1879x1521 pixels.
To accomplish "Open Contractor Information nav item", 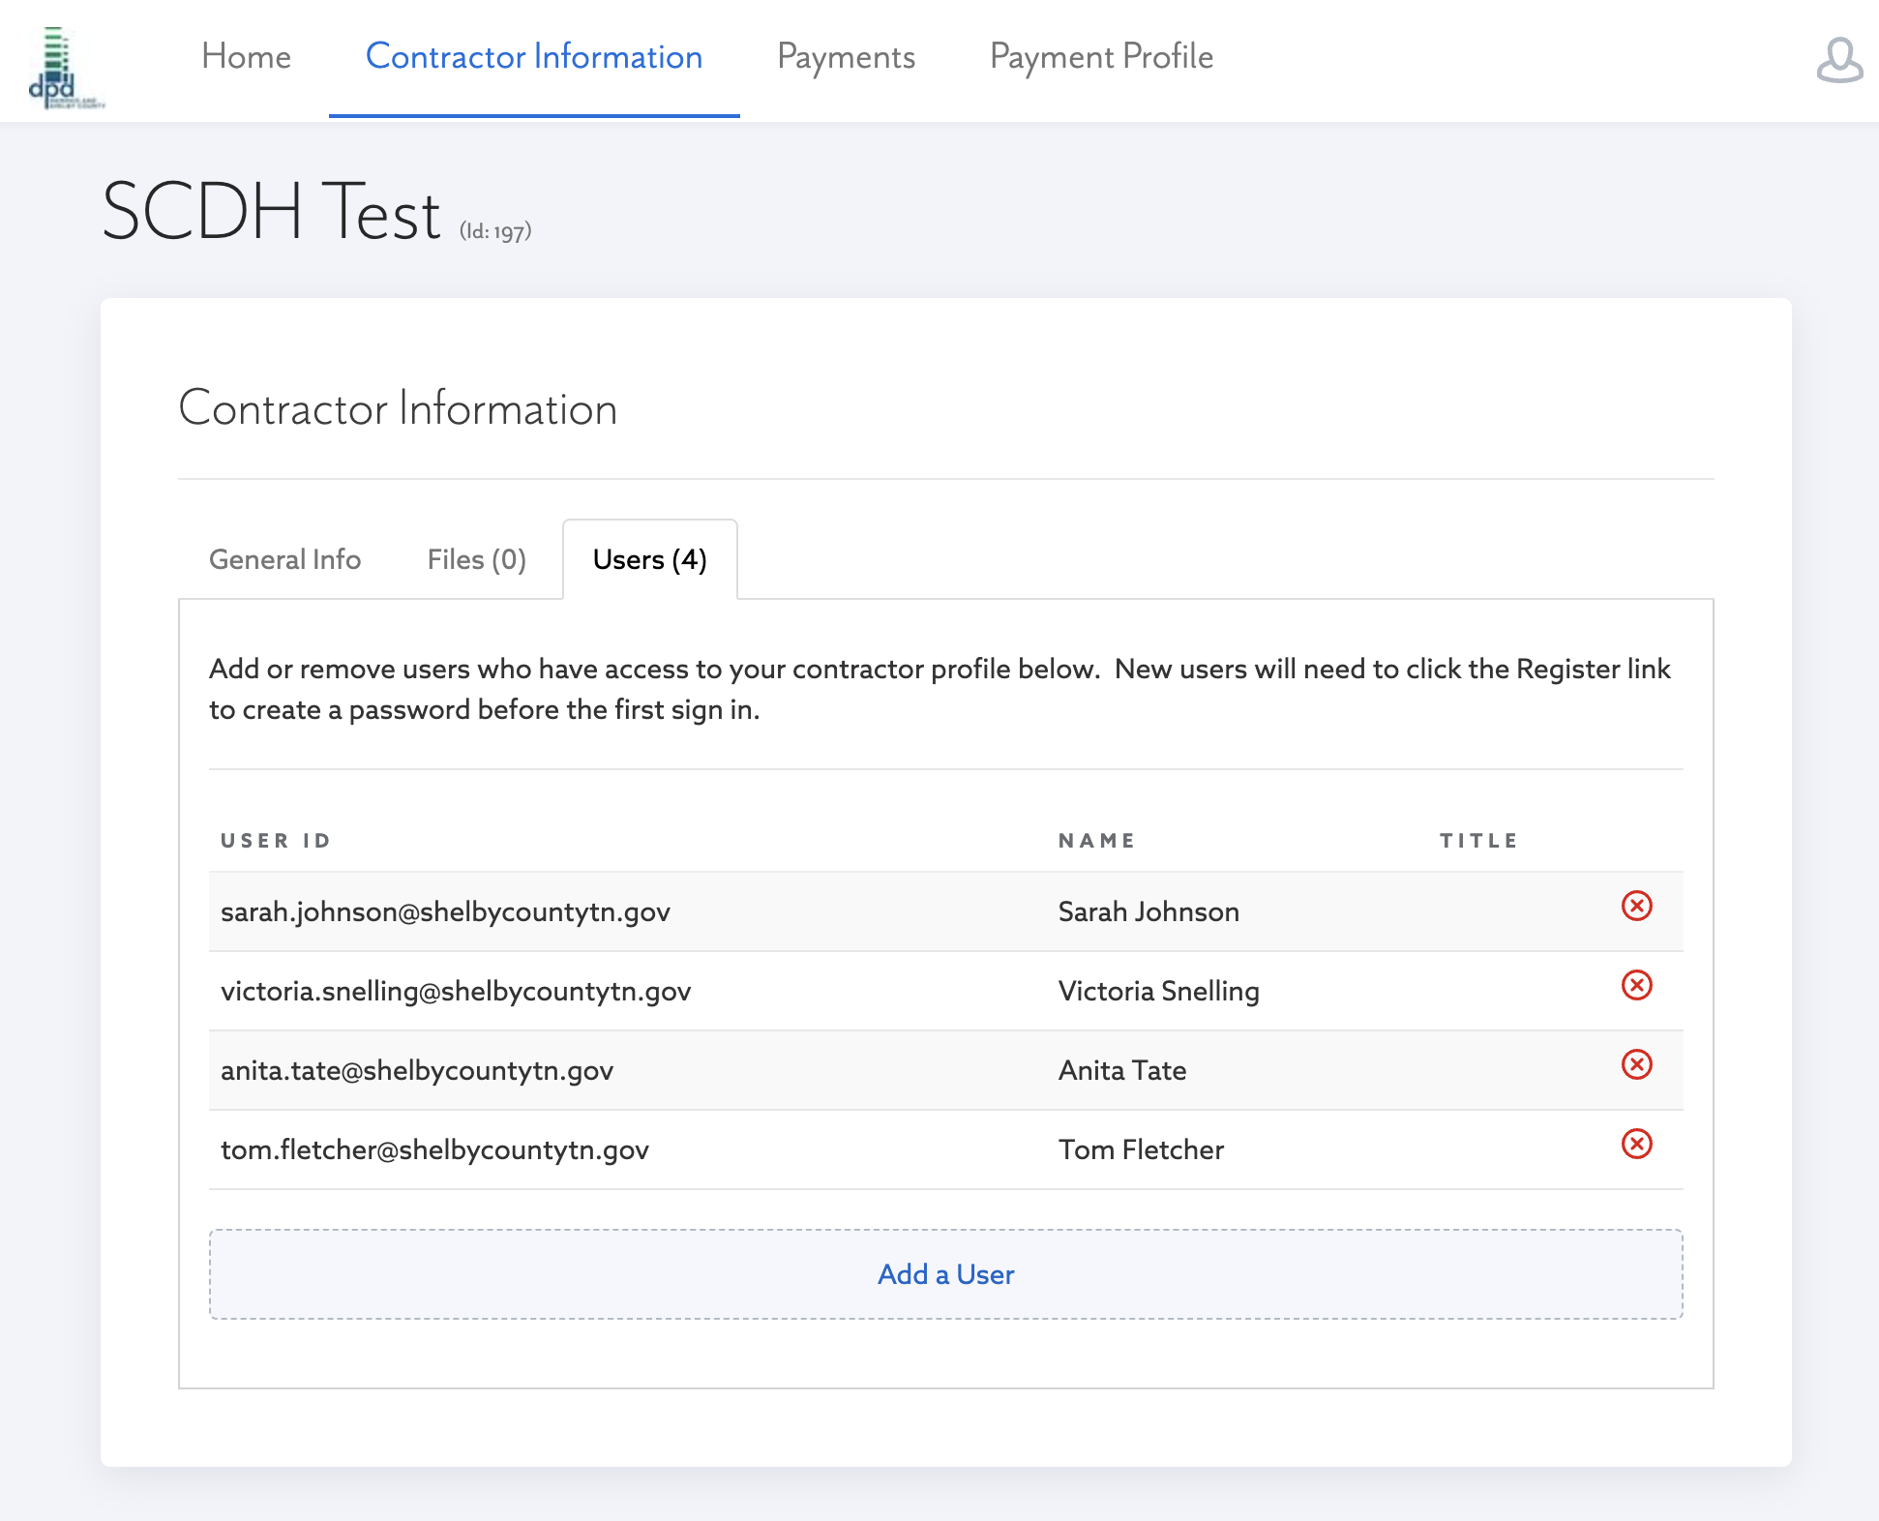I will pyautogui.click(x=534, y=57).
